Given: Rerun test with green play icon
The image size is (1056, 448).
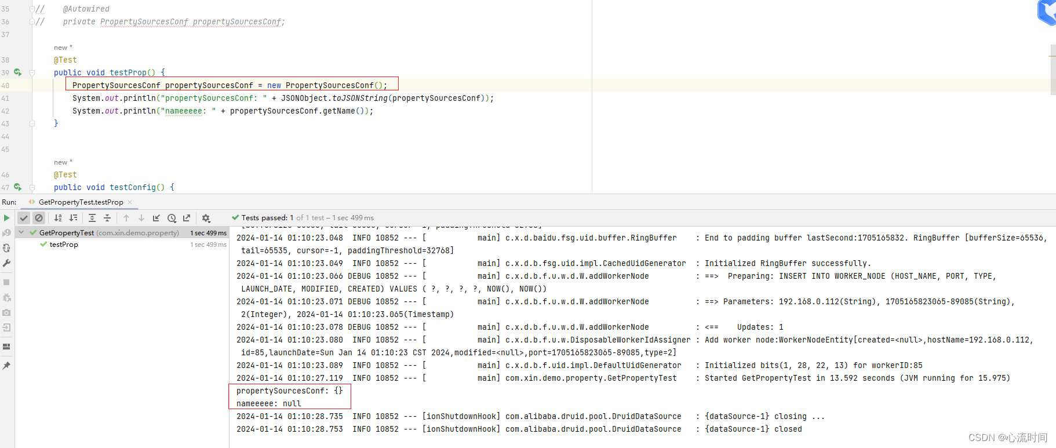Looking at the screenshot, I should coord(6,218).
